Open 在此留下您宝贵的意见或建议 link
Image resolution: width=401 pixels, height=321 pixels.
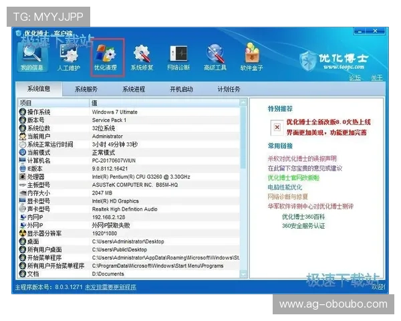point(305,168)
